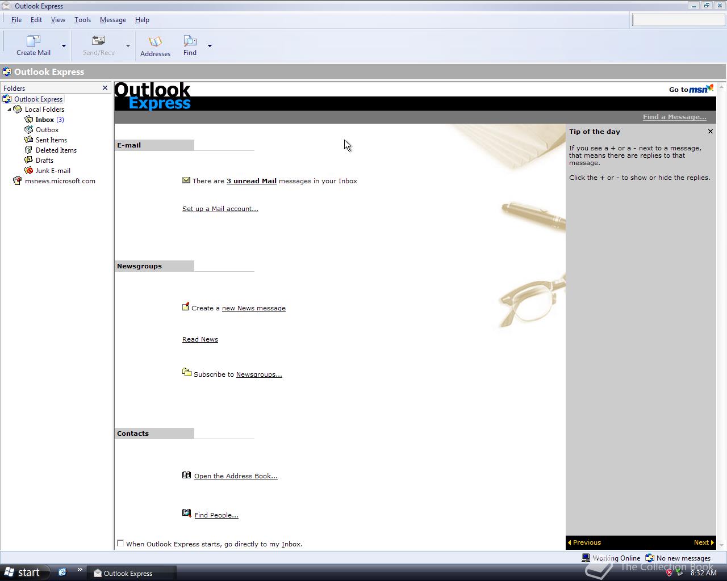The height and width of the screenshot is (581, 727).
Task: Click the red security shield tray icon
Action: pos(669,572)
